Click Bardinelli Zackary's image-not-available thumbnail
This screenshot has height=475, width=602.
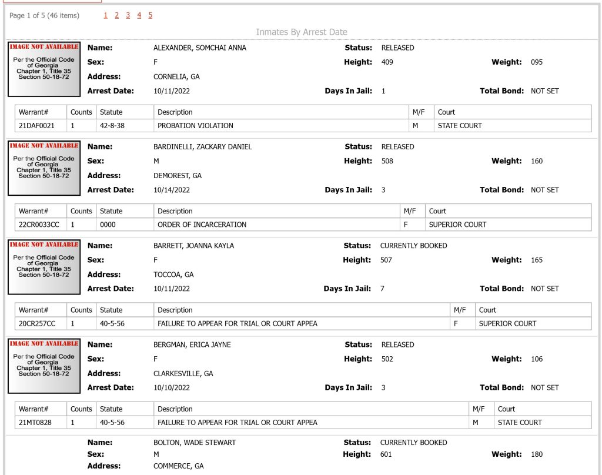(x=44, y=168)
